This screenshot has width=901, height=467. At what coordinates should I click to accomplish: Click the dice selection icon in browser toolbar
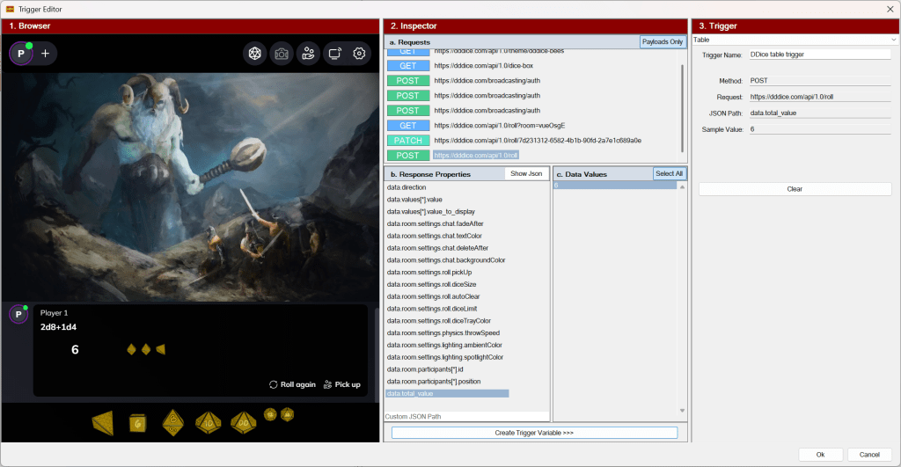[x=255, y=54]
